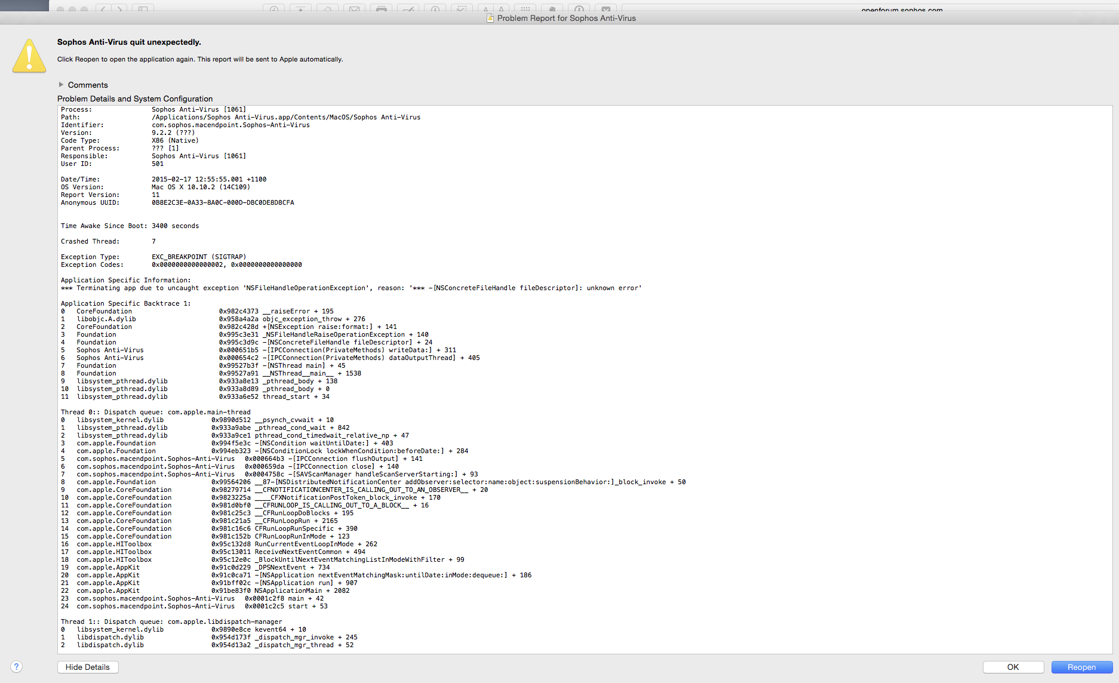The image size is (1119, 683).
Task: Click 'Application Specific Backtrace 1:' heading
Action: (126, 303)
